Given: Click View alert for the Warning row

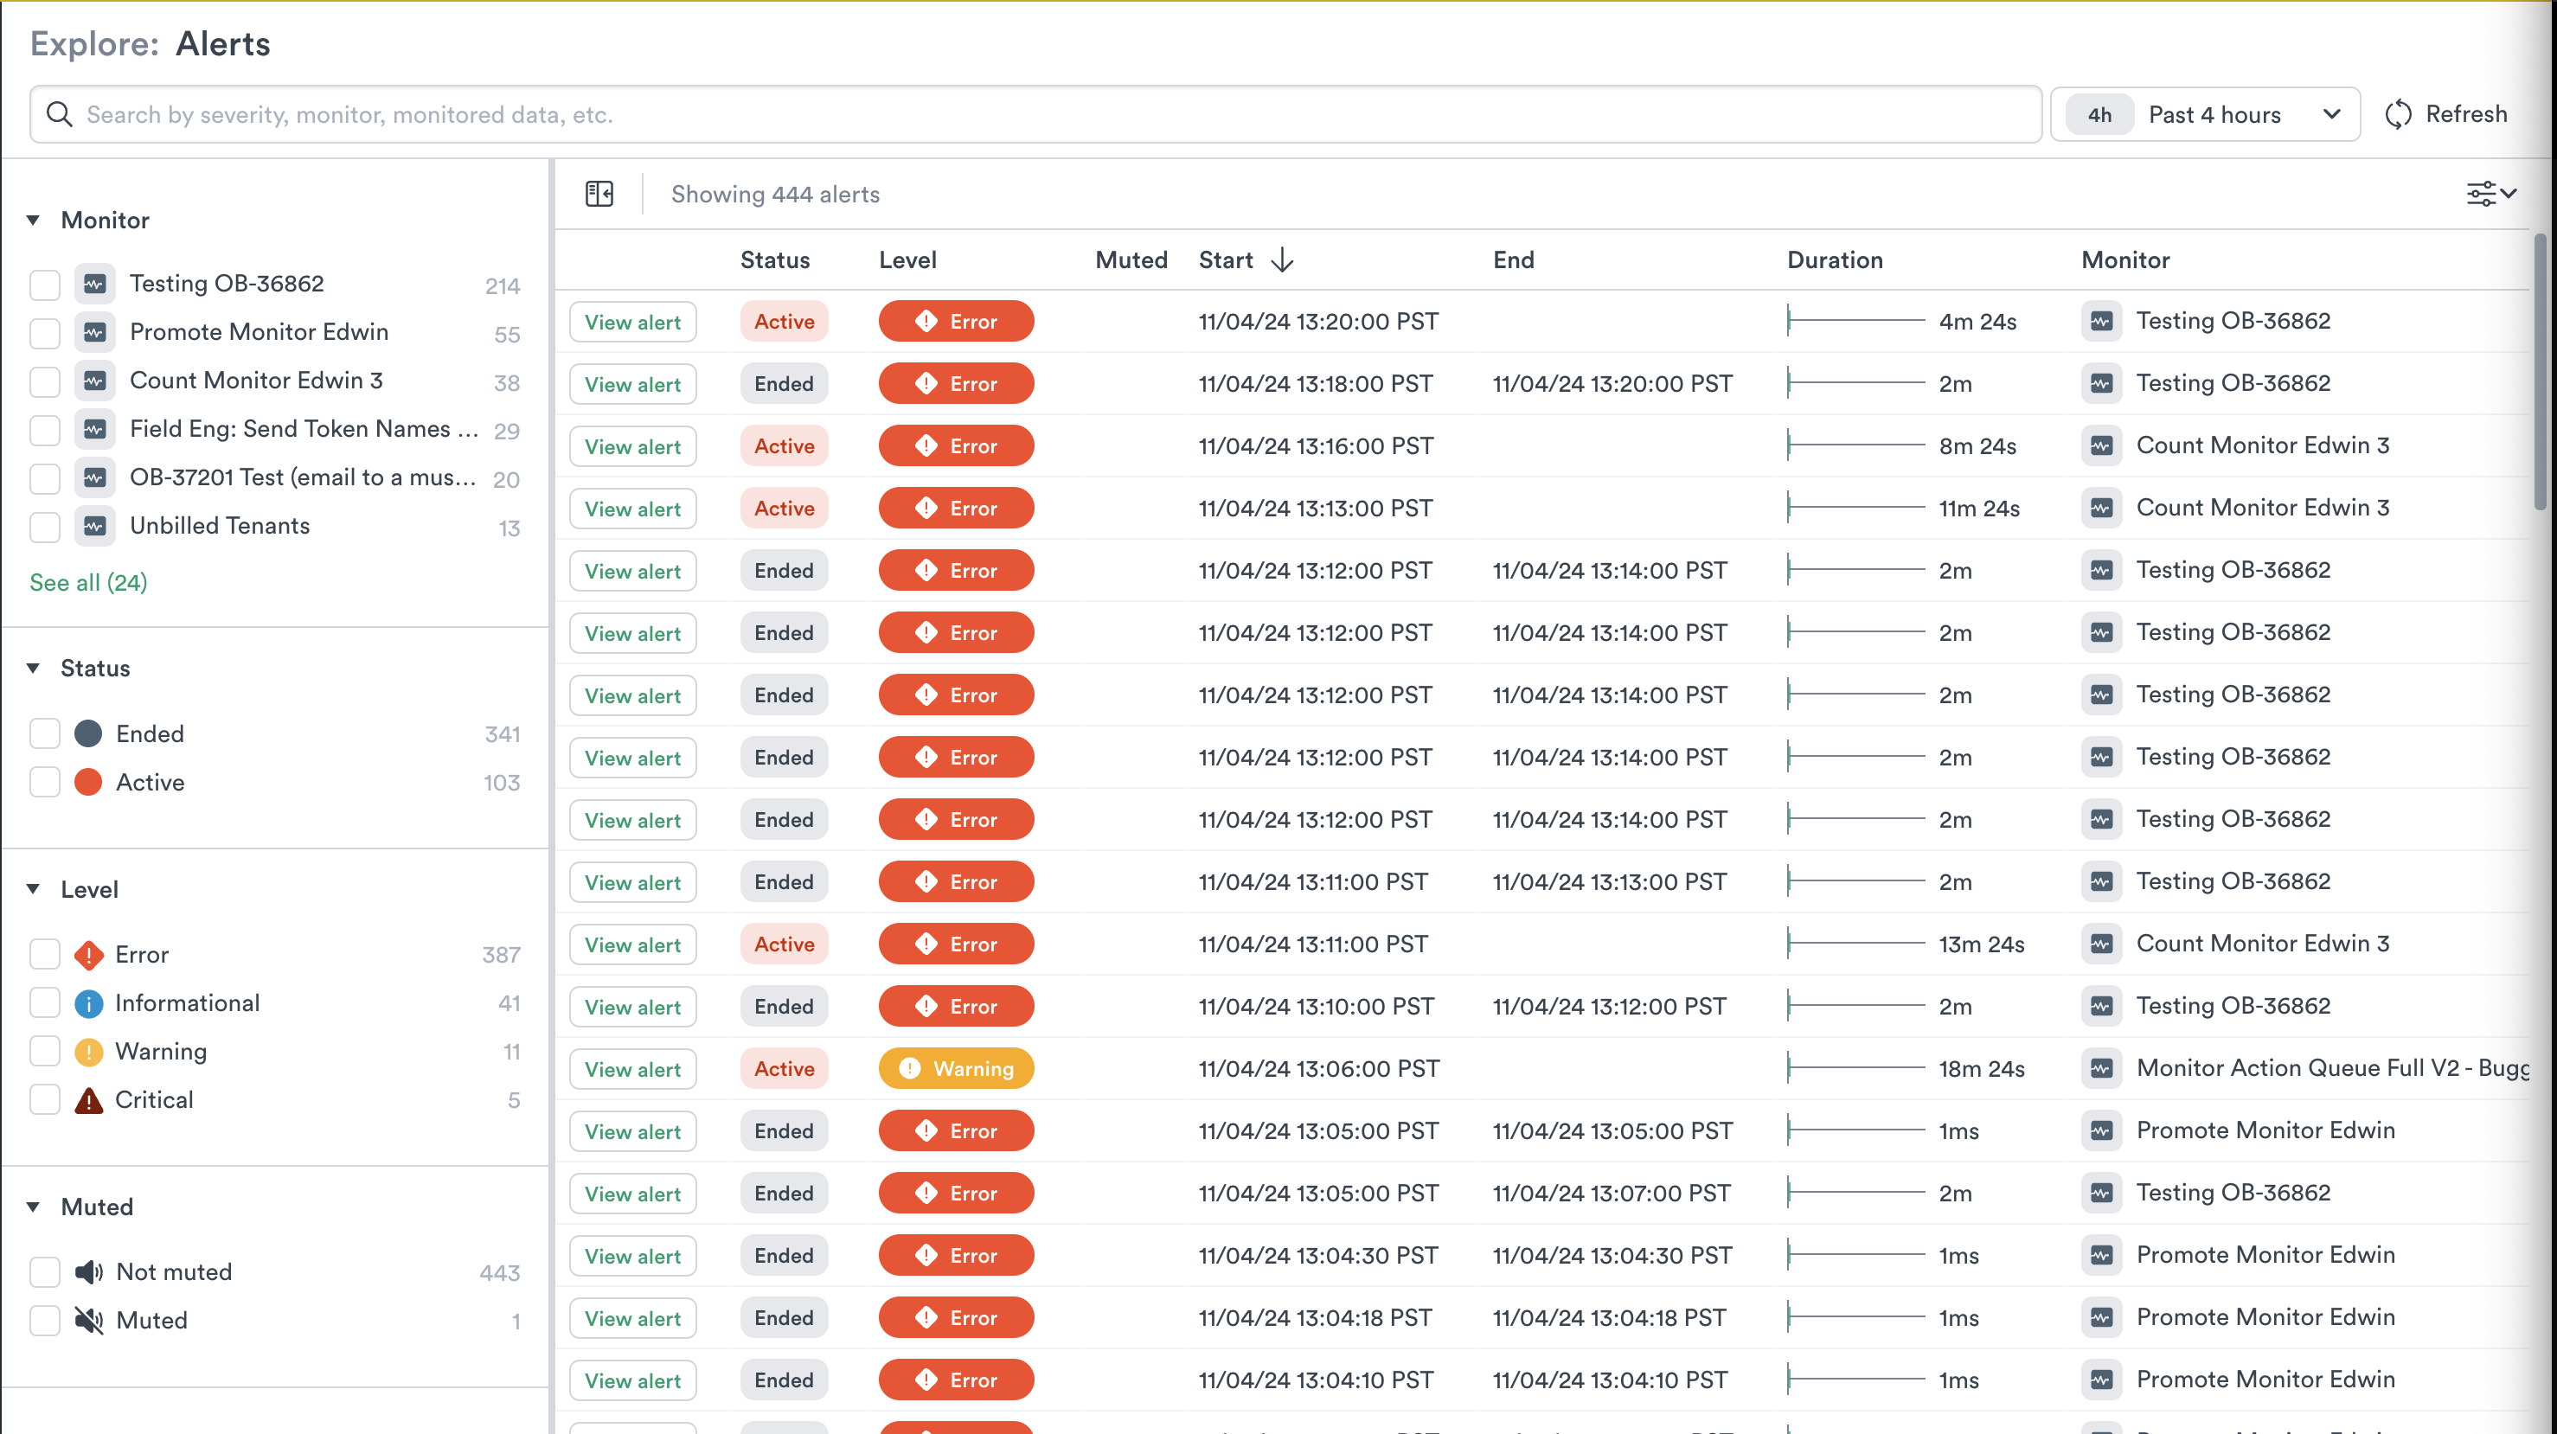Looking at the screenshot, I should pyautogui.click(x=632, y=1069).
